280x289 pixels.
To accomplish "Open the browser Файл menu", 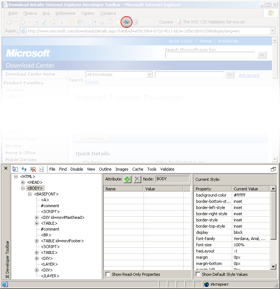I will coord(13,13).
